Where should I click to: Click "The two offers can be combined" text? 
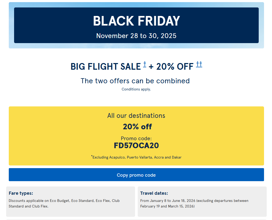[x=135, y=81]
